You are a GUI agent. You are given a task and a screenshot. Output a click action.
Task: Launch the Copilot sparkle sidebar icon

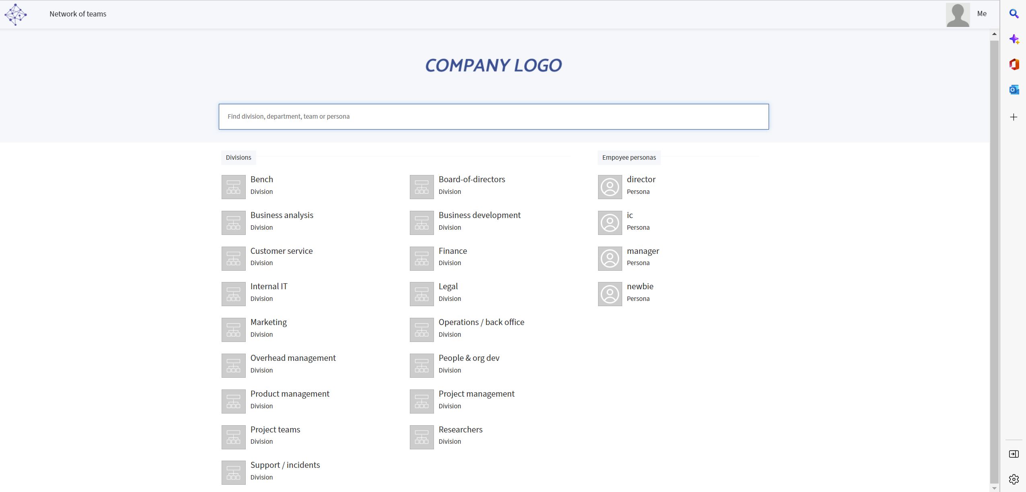pyautogui.click(x=1014, y=39)
